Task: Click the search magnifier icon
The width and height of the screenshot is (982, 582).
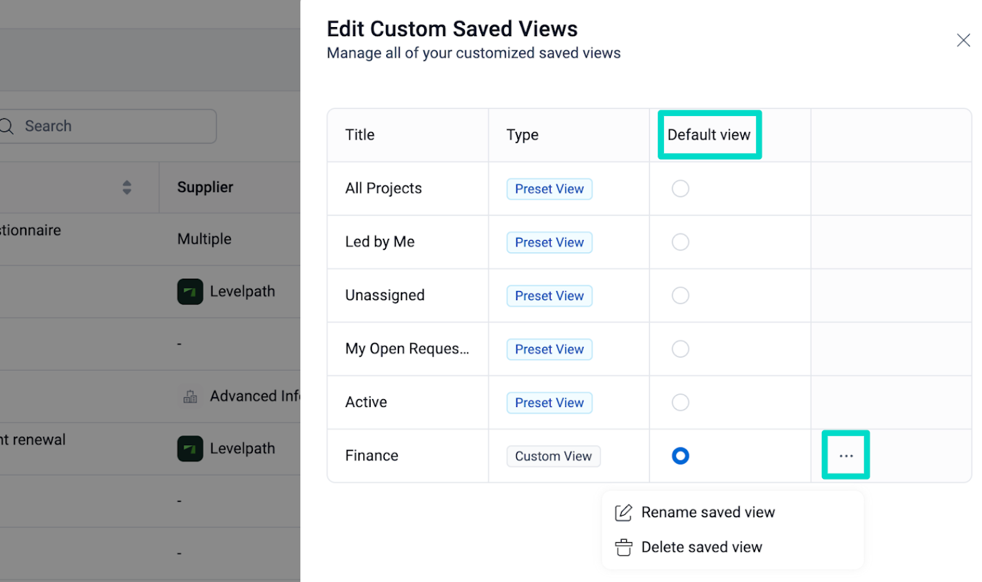Action: [x=6, y=126]
